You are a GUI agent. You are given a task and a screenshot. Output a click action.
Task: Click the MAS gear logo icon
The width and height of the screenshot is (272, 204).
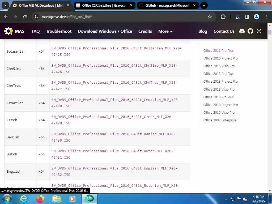[8, 31]
